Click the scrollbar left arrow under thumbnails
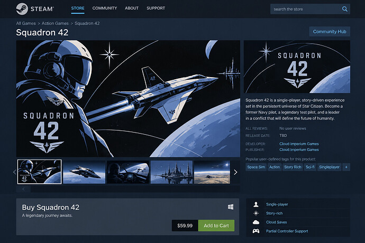Viewport: 365px width, 243px height. [x=23, y=189]
